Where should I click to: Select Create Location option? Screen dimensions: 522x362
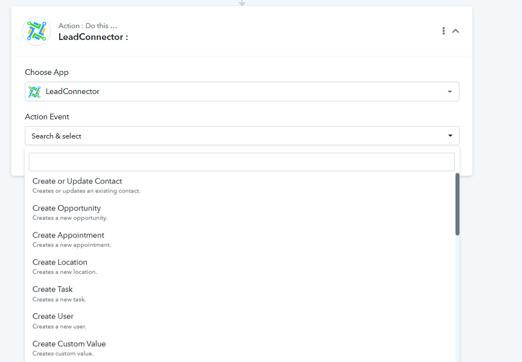coord(240,266)
